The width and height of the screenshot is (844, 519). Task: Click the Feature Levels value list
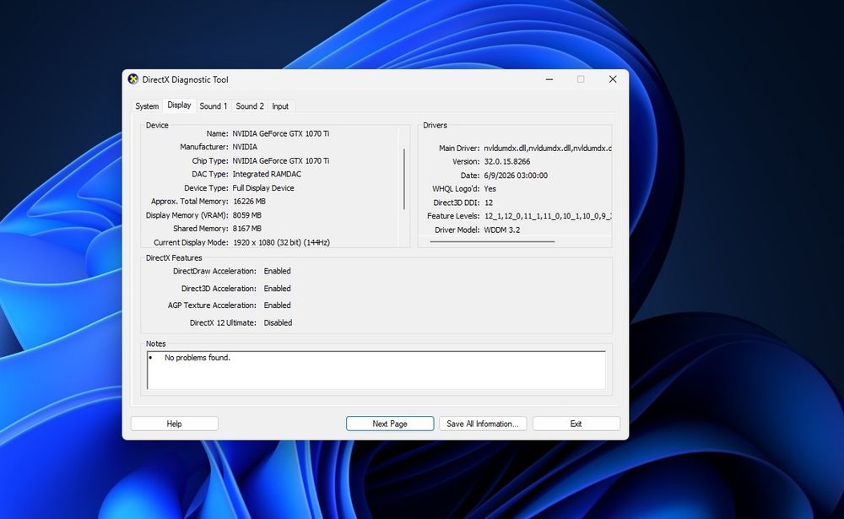[x=548, y=216]
